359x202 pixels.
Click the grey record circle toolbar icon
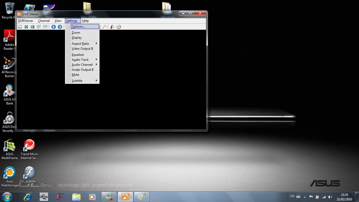coord(119,27)
